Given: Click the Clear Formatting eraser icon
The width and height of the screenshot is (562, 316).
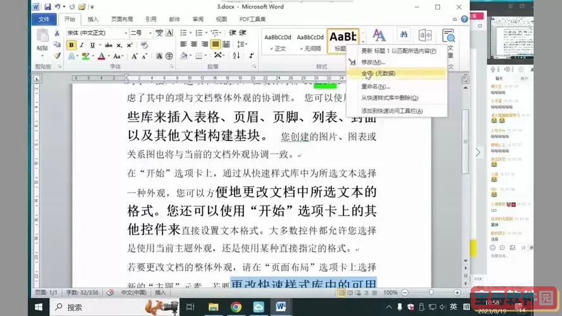Looking at the screenshot, I should tap(144, 45).
